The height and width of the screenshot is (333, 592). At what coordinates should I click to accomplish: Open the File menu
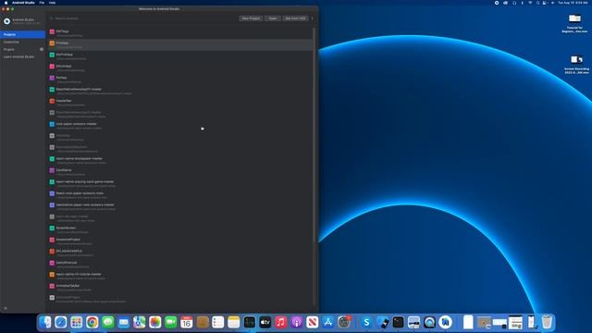point(42,3)
